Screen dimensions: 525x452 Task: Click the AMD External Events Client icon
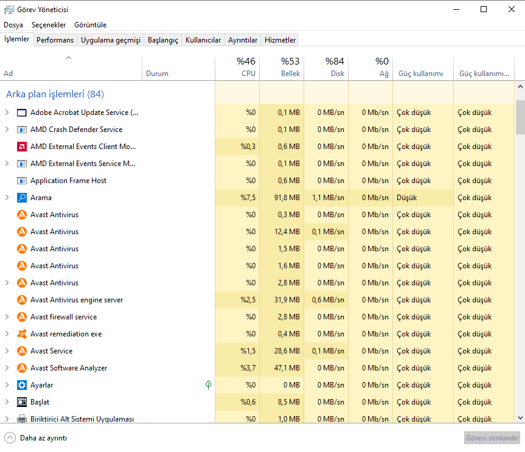pyautogui.click(x=22, y=147)
